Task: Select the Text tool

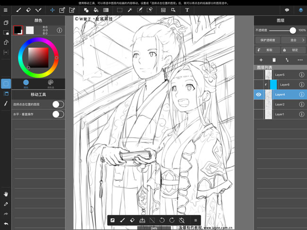Action: (x=187, y=10)
